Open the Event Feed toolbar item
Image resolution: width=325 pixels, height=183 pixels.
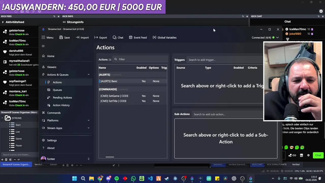coord(138,37)
